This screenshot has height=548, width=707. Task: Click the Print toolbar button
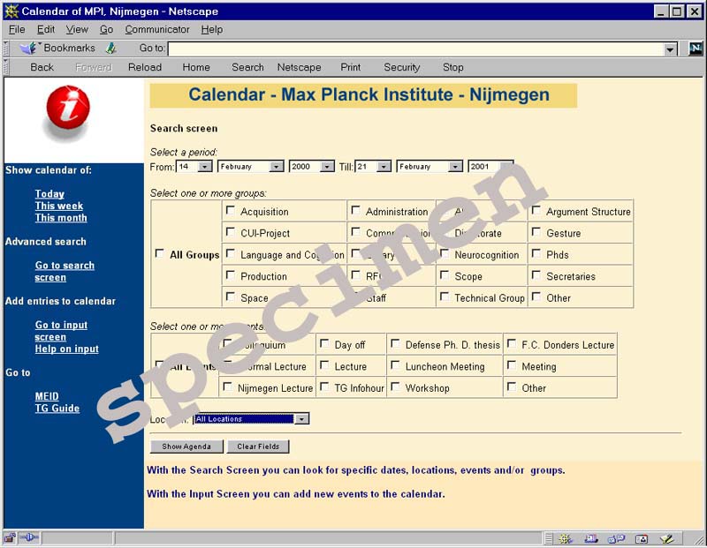point(350,67)
